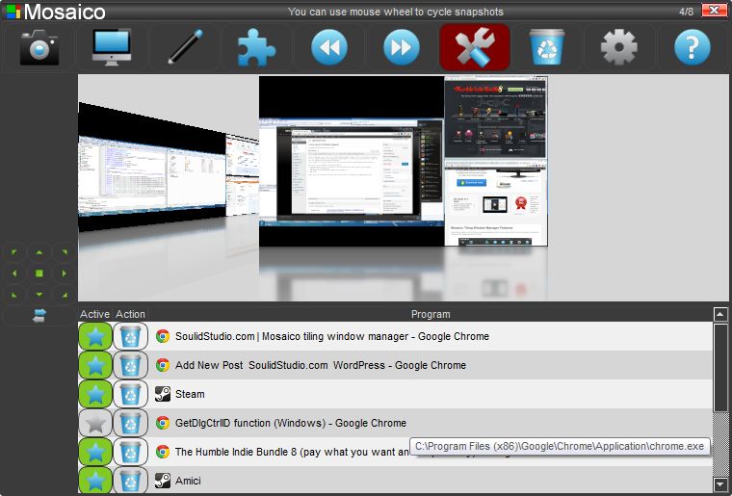Click the center square in the position grid
732x496 pixels.
(x=39, y=274)
